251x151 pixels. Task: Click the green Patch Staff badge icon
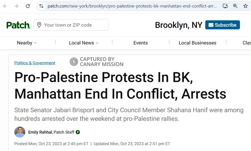point(78,132)
